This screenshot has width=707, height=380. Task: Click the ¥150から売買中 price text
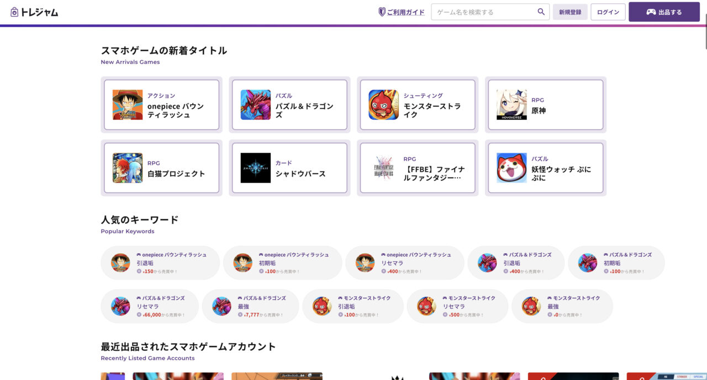coord(160,272)
